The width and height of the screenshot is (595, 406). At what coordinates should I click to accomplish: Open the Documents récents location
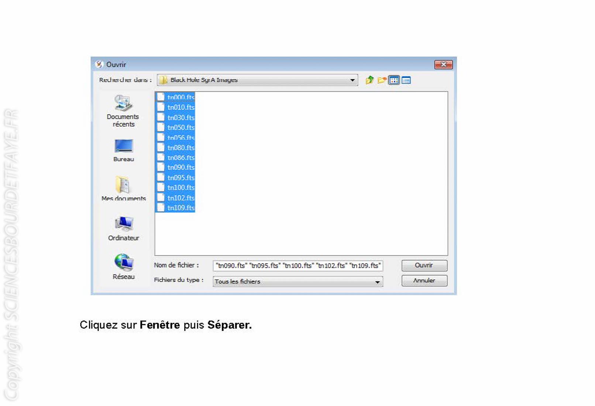click(x=123, y=111)
